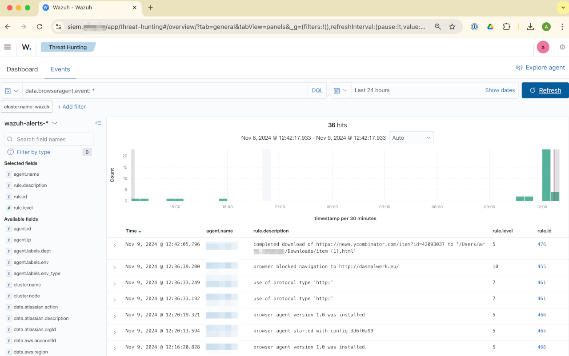
Task: Switch to the Dashboard tab
Action: (x=22, y=69)
